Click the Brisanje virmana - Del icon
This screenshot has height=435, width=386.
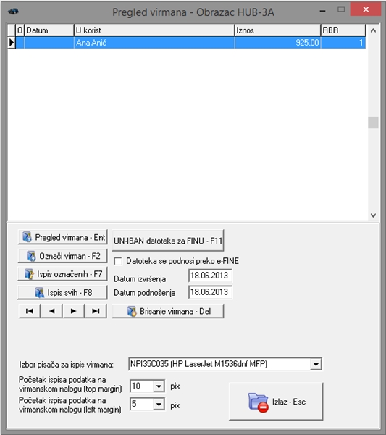pyautogui.click(x=132, y=311)
